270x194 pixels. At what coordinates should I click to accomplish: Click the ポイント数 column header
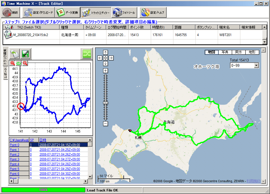tap(140, 27)
